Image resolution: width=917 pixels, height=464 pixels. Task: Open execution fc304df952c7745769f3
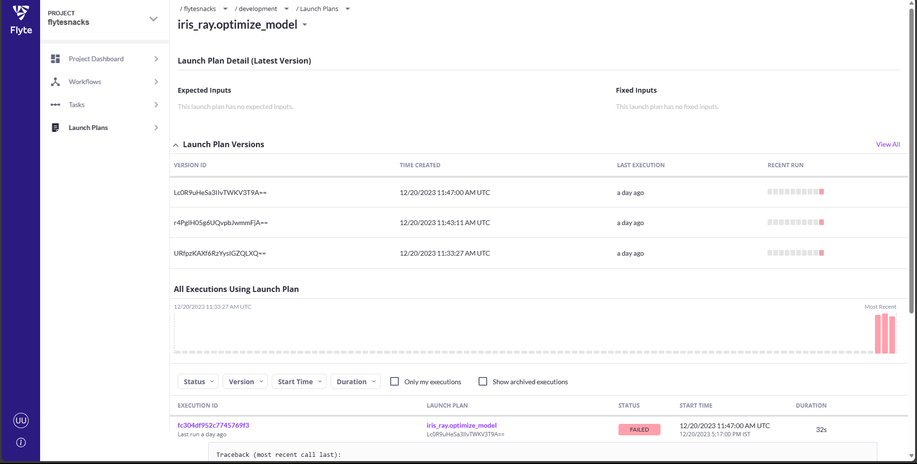[213, 425]
